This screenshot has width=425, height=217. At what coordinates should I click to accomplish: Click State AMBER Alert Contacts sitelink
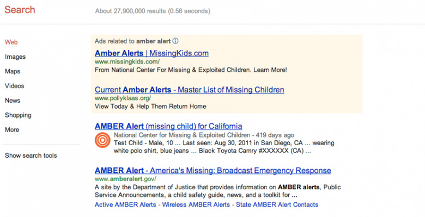277,204
